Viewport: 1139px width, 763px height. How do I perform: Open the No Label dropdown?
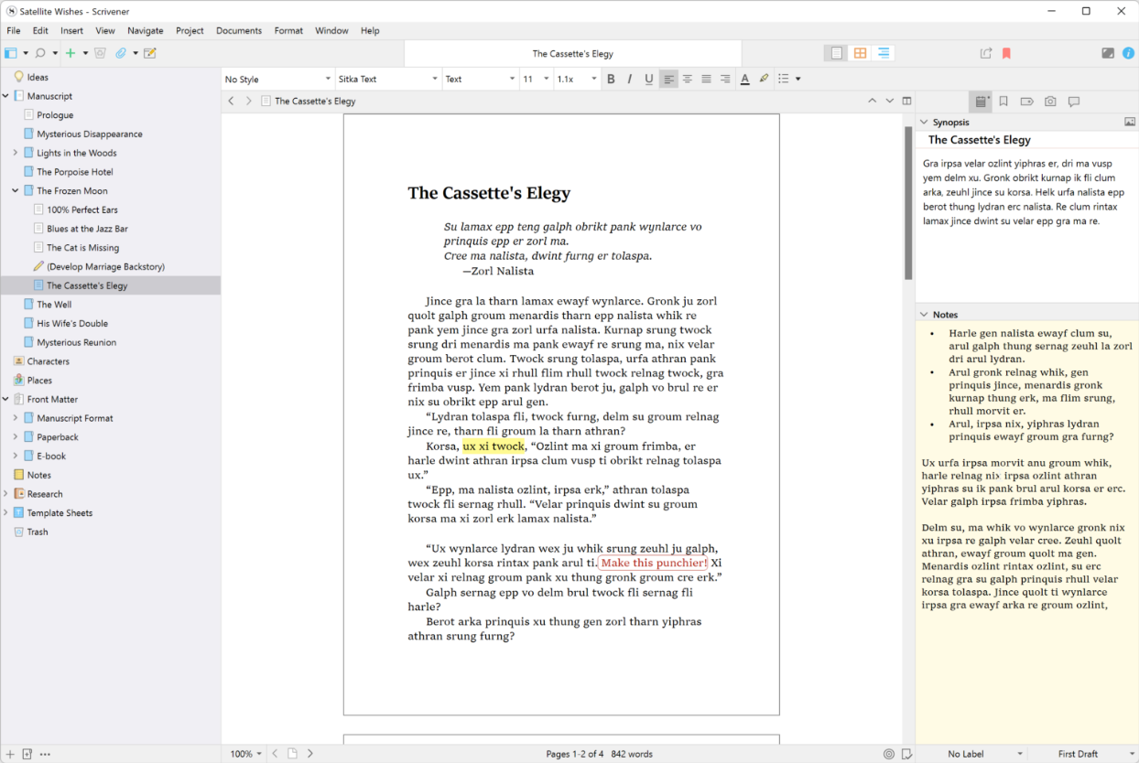pyautogui.click(x=971, y=754)
